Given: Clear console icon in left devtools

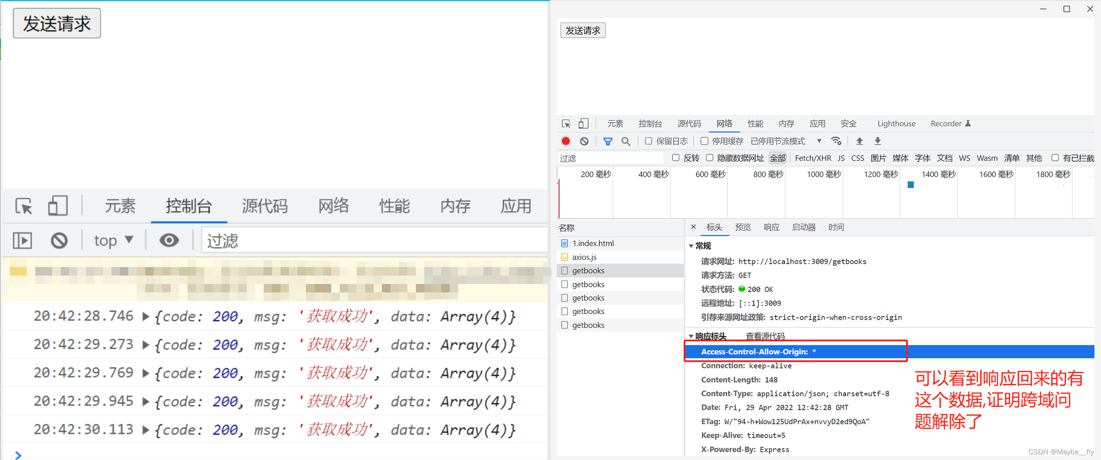Looking at the screenshot, I should click(59, 241).
